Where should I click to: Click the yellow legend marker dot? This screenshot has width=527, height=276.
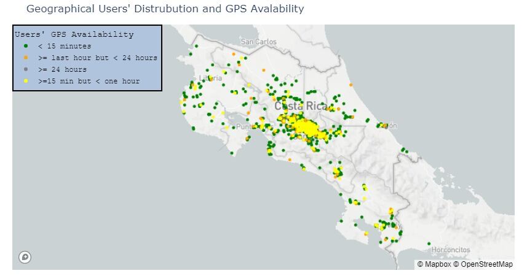pyautogui.click(x=25, y=81)
